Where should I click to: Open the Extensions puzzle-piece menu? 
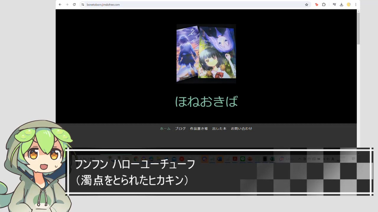point(324,5)
